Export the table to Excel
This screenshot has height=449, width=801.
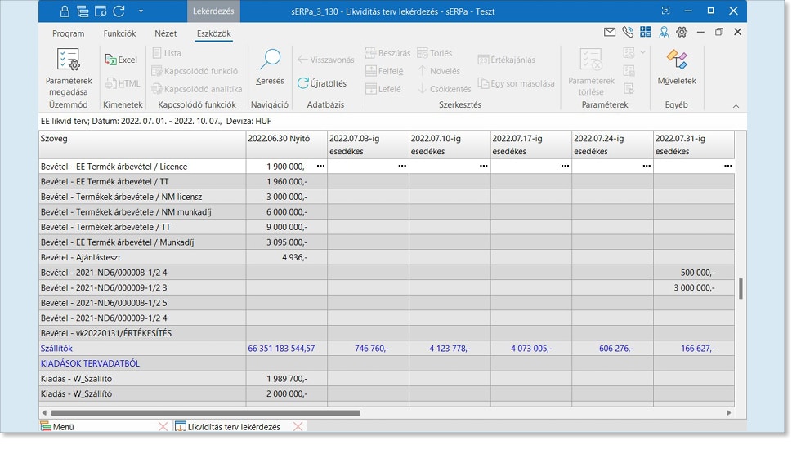pyautogui.click(x=121, y=60)
